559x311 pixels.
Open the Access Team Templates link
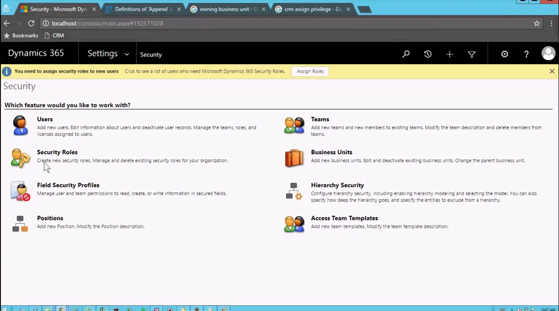coord(345,218)
